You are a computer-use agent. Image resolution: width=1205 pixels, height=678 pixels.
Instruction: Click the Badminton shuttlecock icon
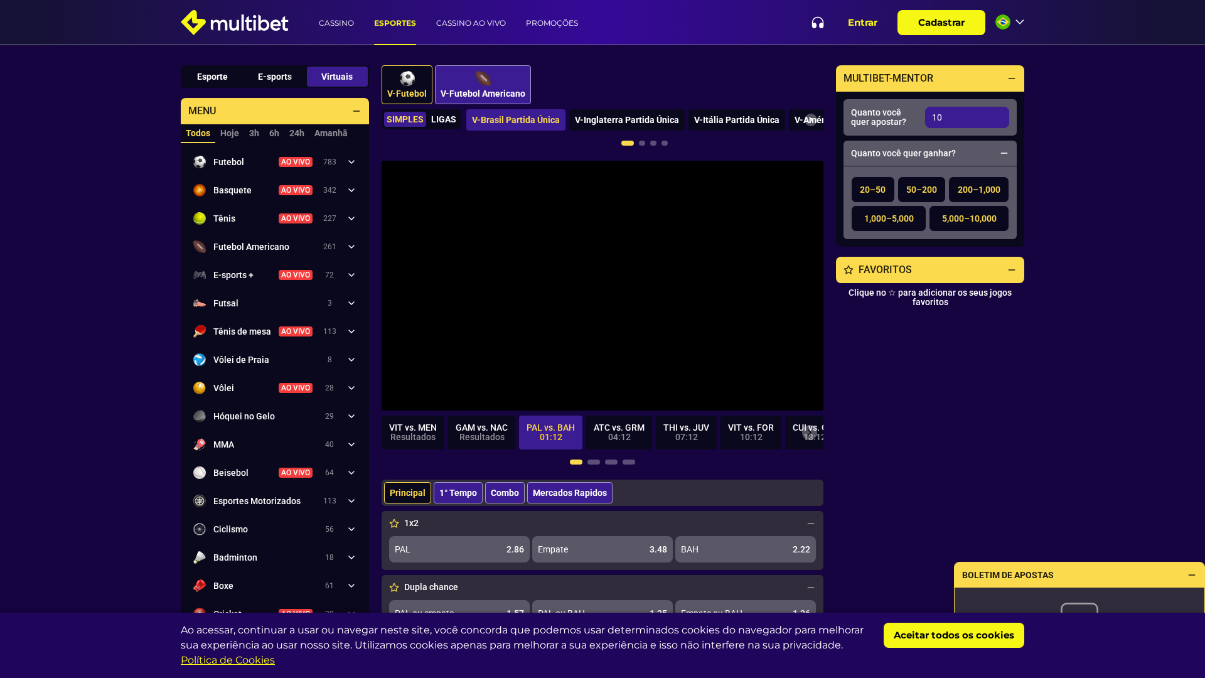tap(200, 557)
